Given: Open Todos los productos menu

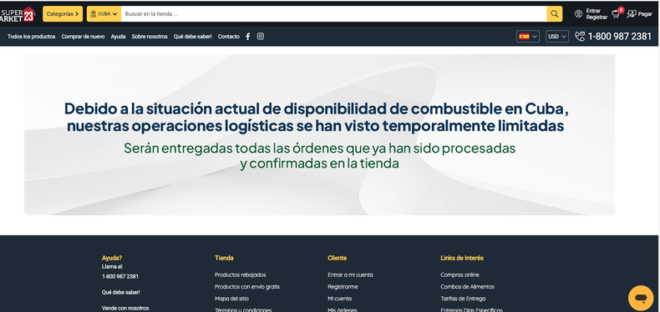Looking at the screenshot, I should coord(31,37).
